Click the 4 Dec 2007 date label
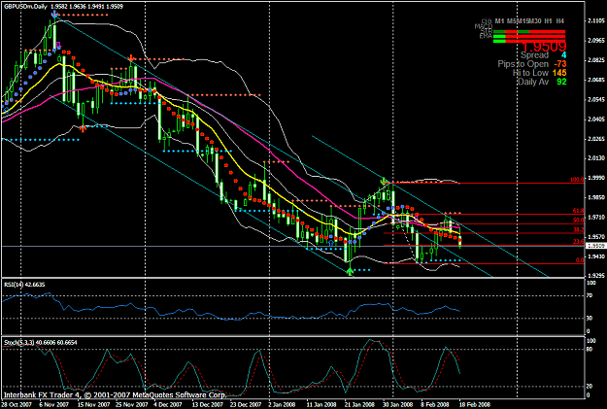The width and height of the screenshot is (607, 409). 168,404
